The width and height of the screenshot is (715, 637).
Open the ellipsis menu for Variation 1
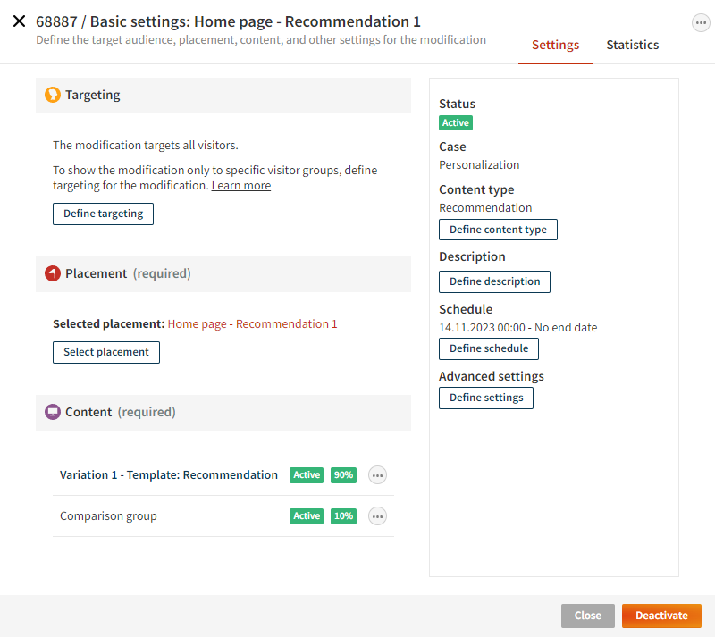click(x=377, y=475)
